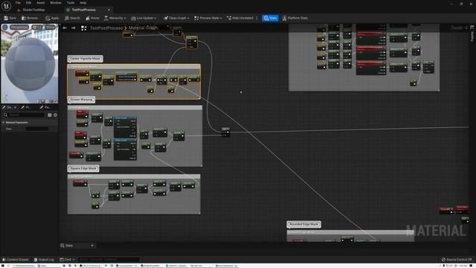Image resolution: width=476 pixels, height=268 pixels.
Task: Open the Preview State dropdown
Action: pos(208,18)
